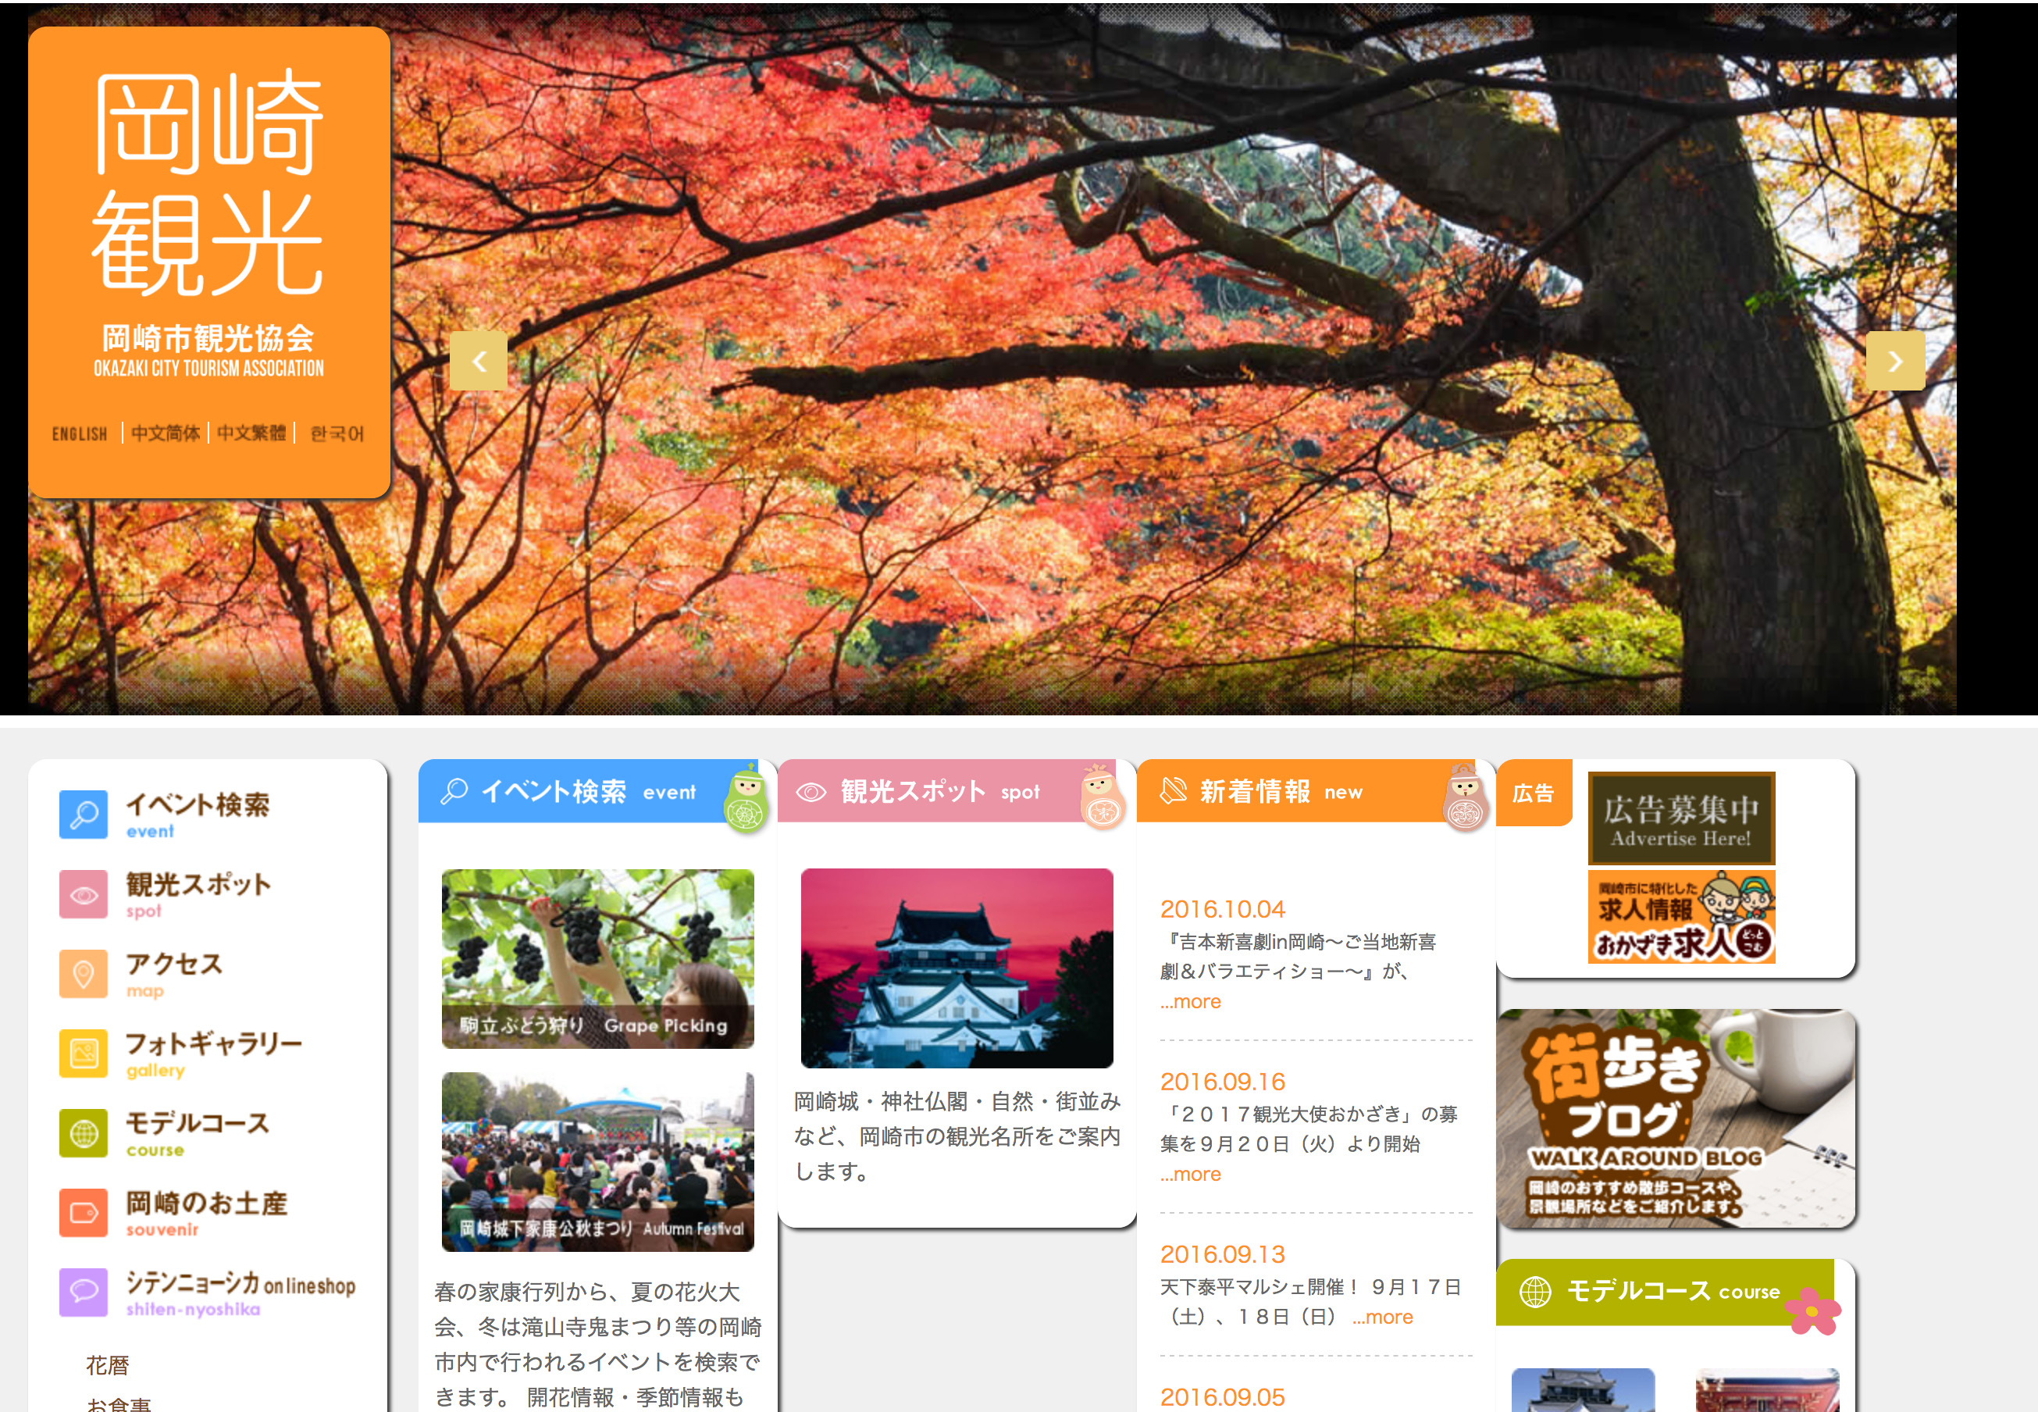Screen dimensions: 2038x1412
Task: Open the yellow photo gallery icon
Action: click(83, 1054)
